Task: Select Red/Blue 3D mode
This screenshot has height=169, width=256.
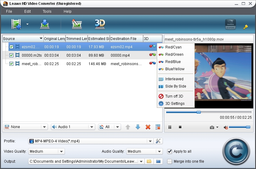Action: click(176, 62)
